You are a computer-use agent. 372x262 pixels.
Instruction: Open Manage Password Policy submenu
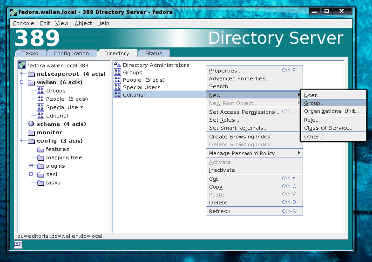pyautogui.click(x=254, y=153)
